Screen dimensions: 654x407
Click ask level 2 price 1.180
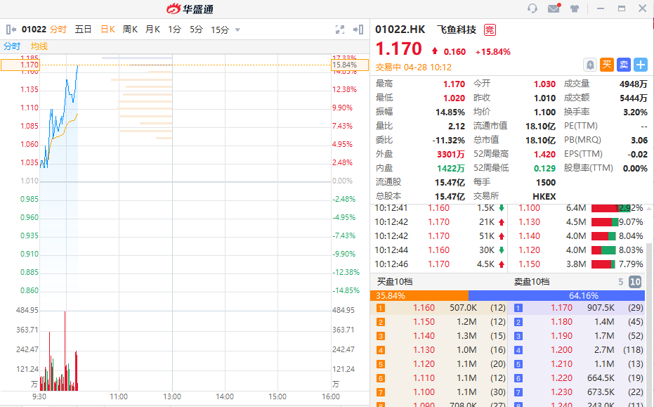[561, 322]
